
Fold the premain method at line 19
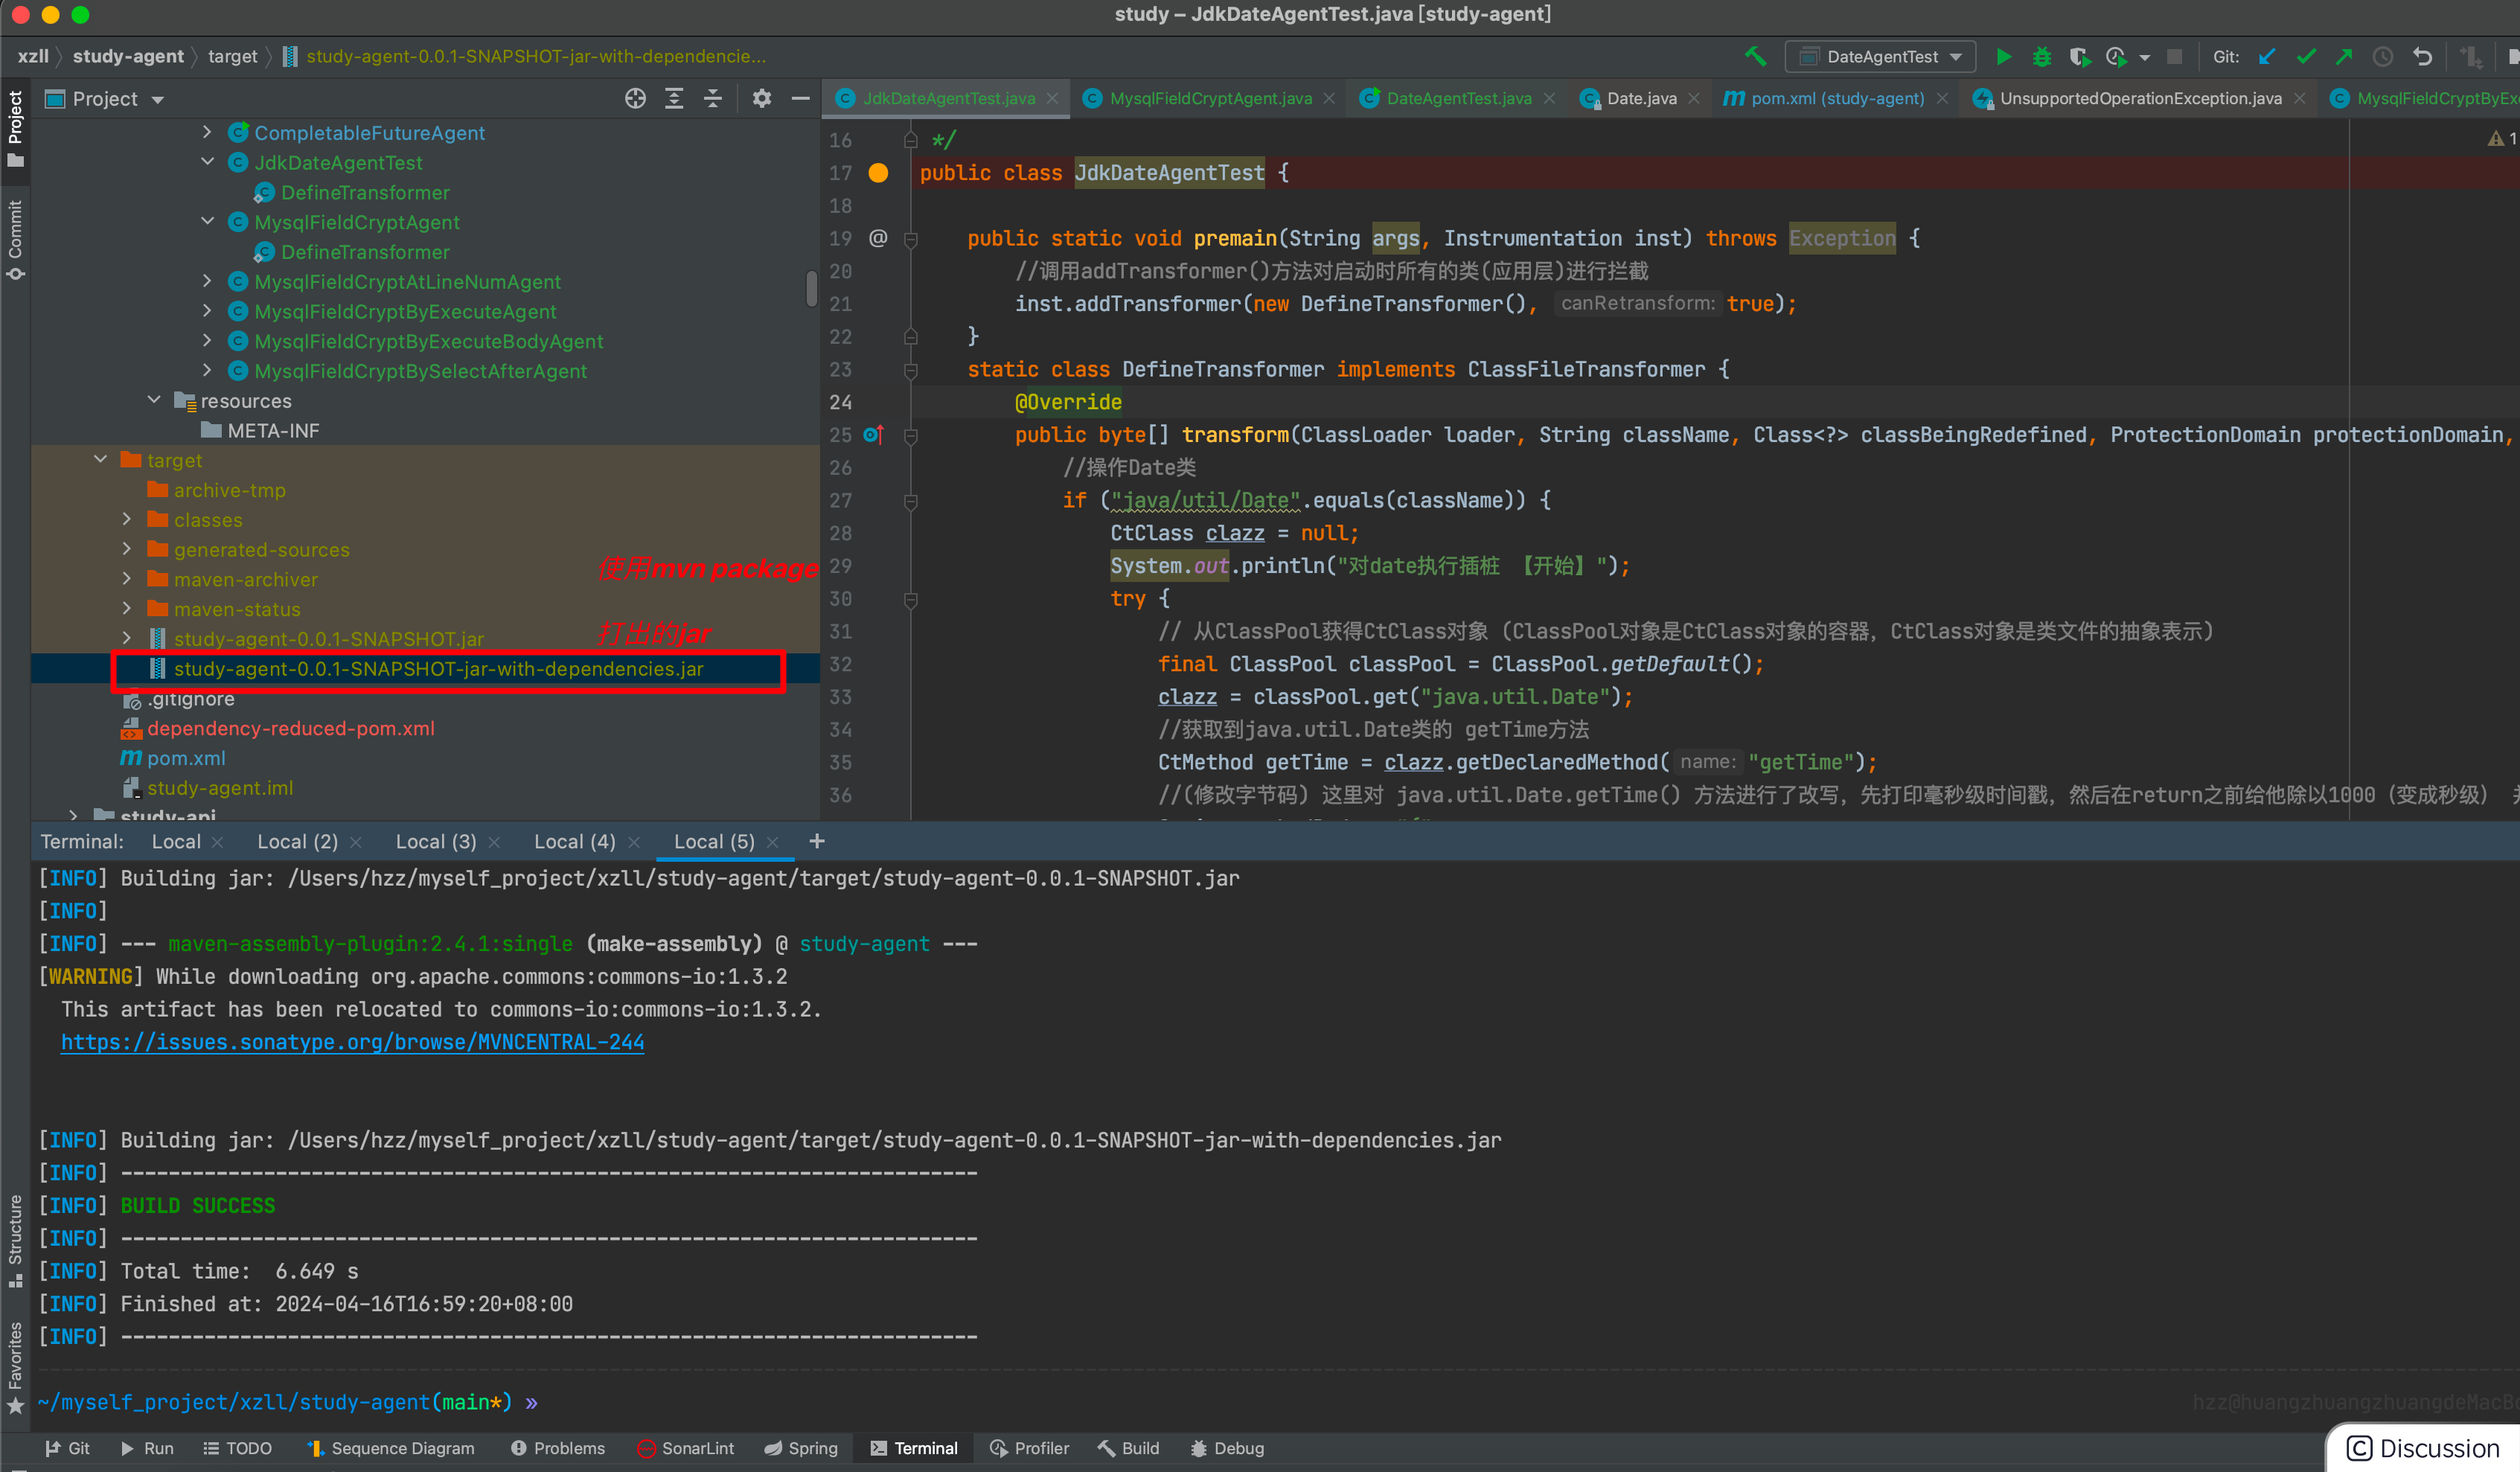(x=911, y=239)
